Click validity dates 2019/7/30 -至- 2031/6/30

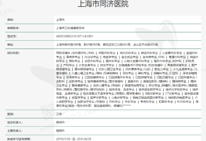(73, 139)
